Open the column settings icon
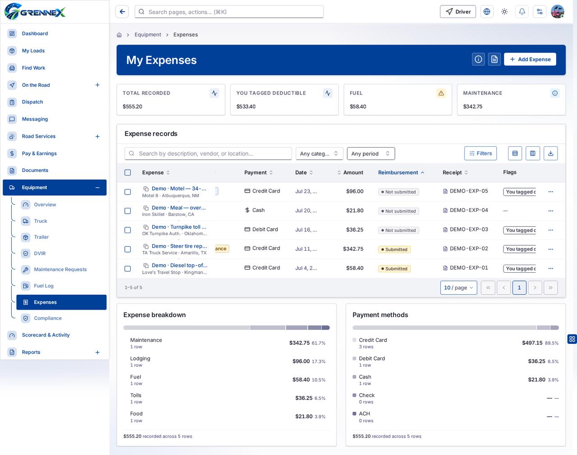 [532, 153]
